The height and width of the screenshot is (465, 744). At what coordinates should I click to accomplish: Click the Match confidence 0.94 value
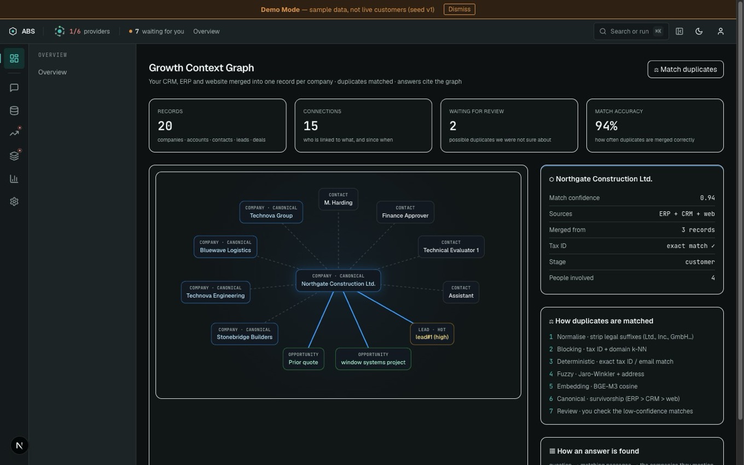(x=707, y=198)
